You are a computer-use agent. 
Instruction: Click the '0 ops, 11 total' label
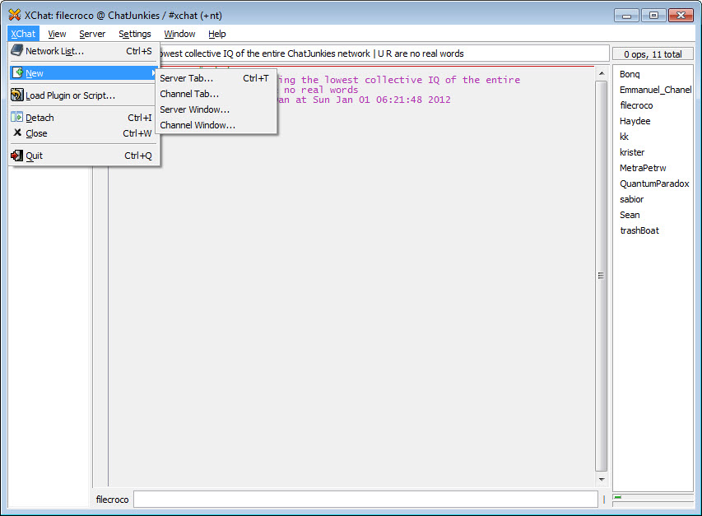coord(653,54)
